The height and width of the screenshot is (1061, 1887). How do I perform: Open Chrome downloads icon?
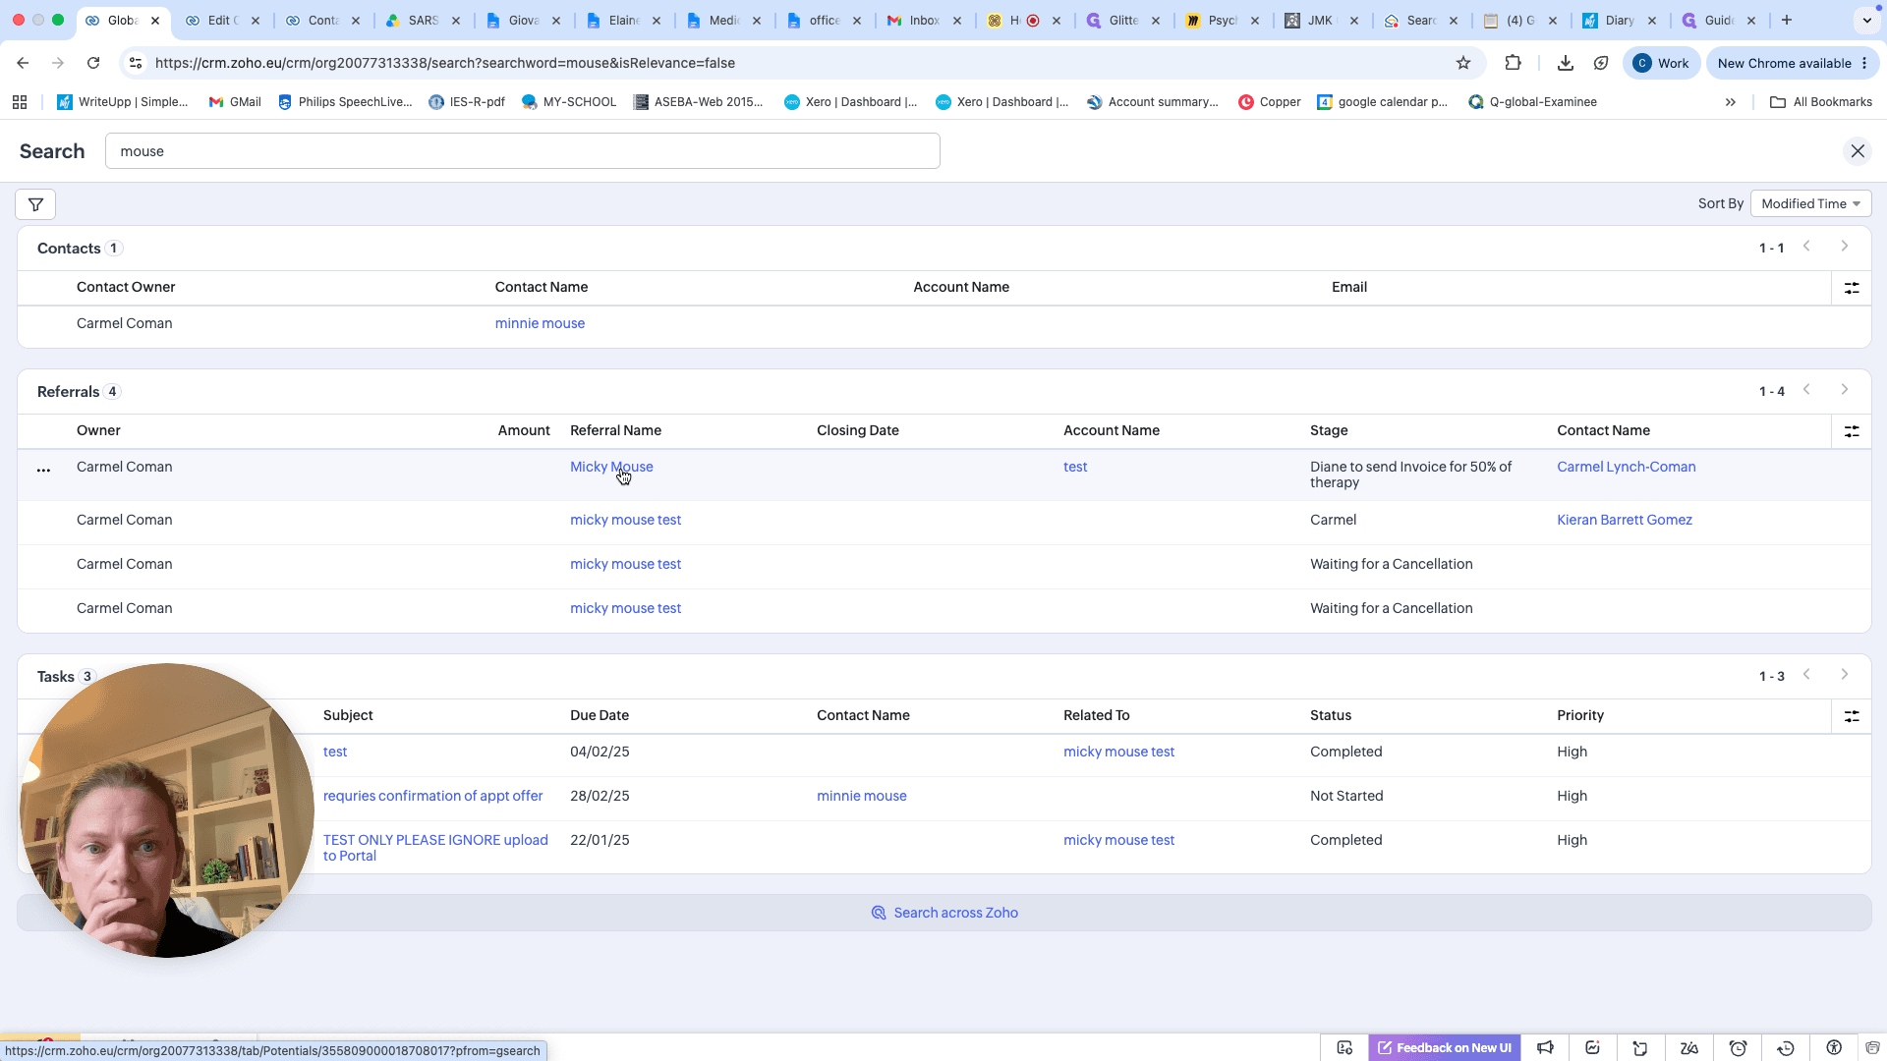[x=1566, y=63]
